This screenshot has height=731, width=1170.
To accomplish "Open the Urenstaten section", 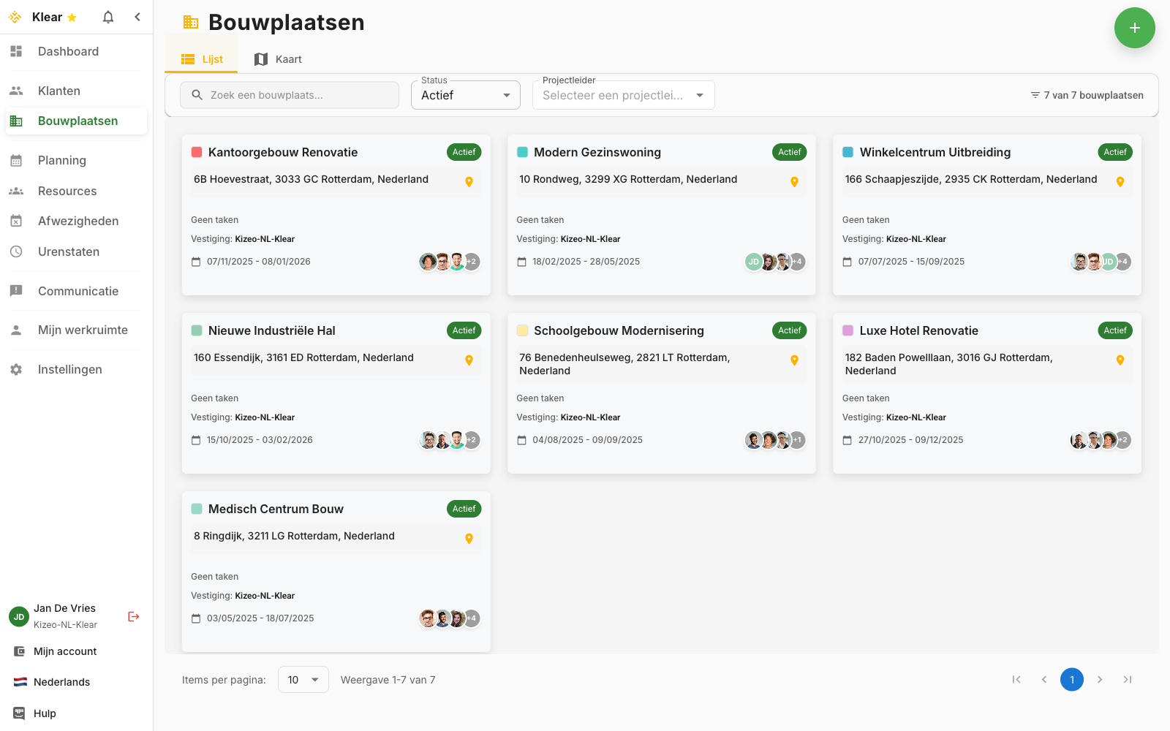I will 69,251.
